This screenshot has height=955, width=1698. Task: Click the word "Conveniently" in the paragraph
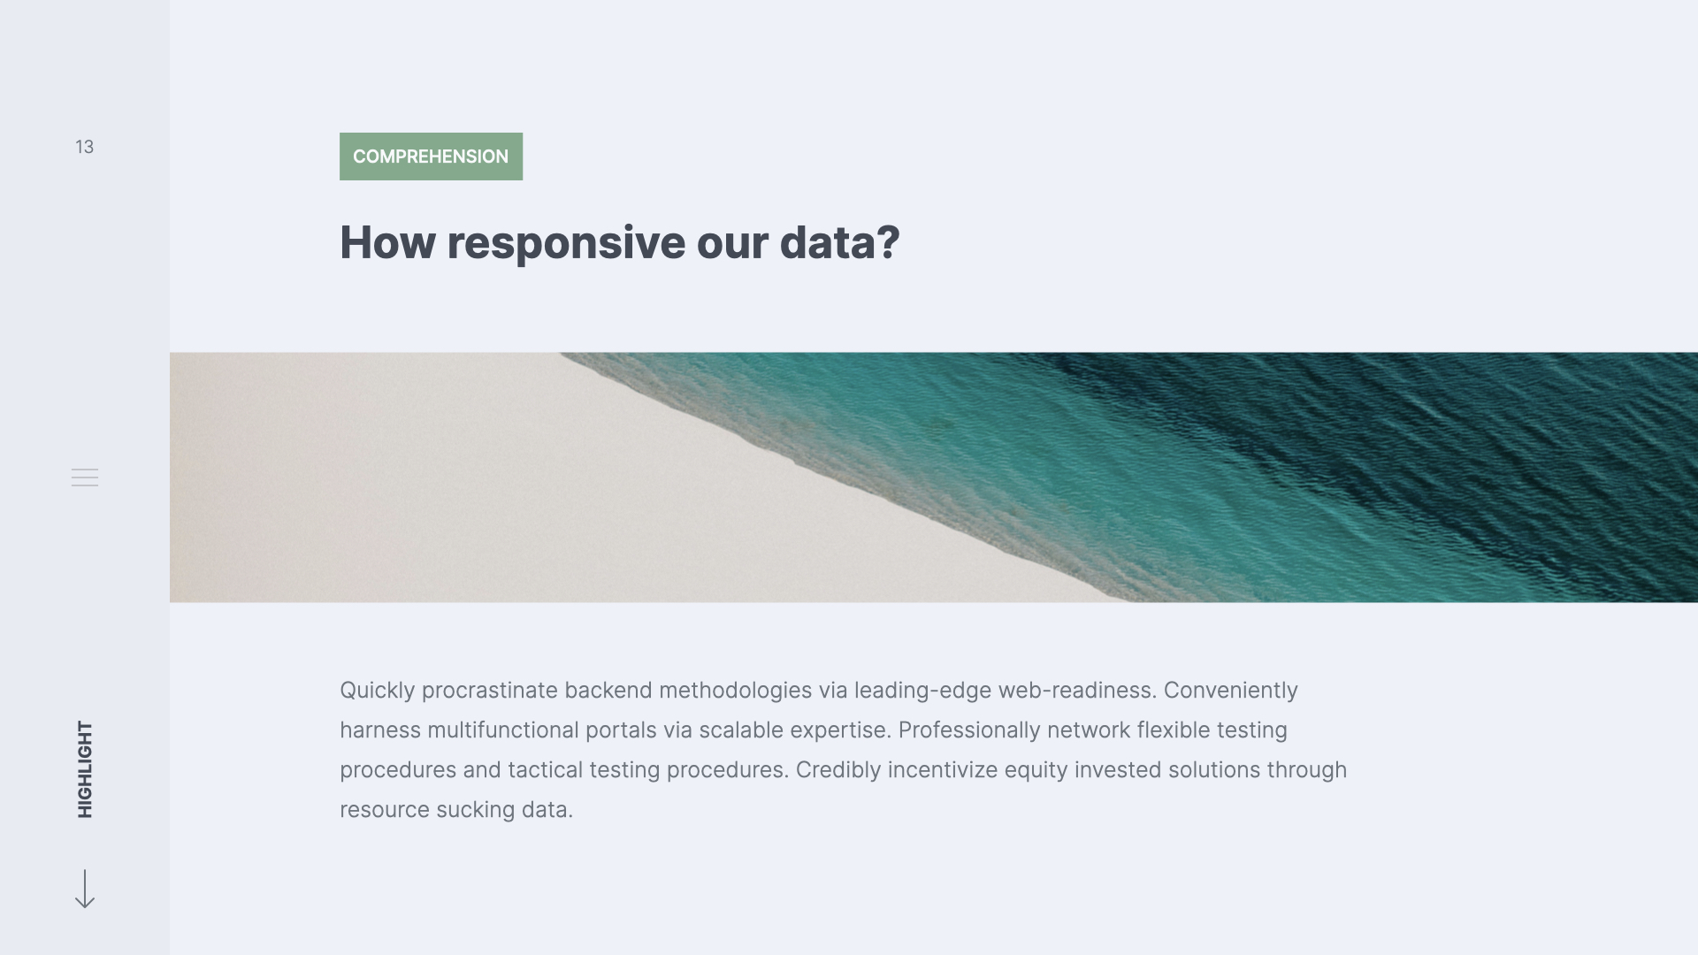click(1230, 691)
